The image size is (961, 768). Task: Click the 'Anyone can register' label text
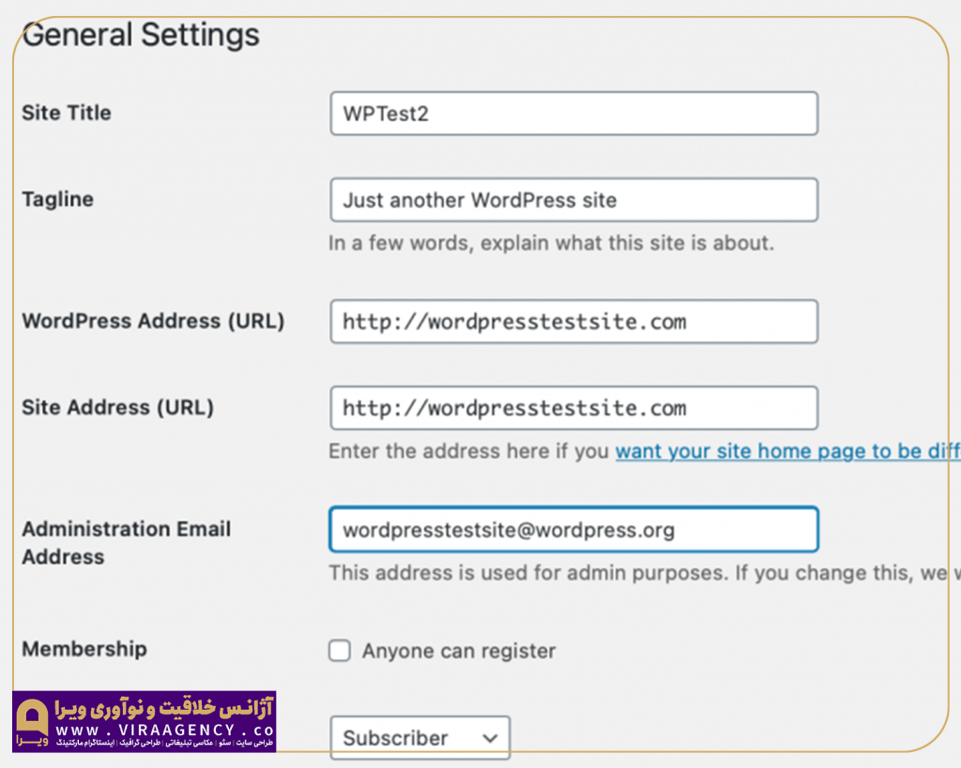click(459, 651)
